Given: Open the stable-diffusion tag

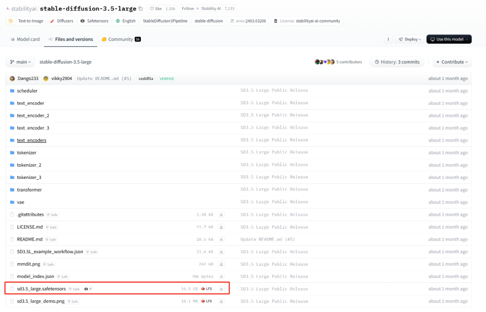Looking at the screenshot, I should (209, 21).
